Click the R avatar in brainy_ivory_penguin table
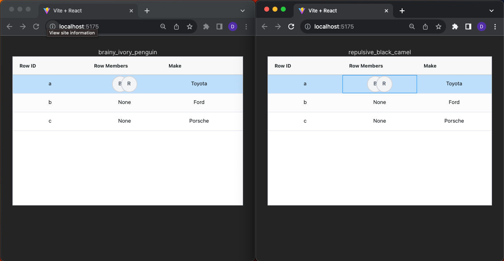504x261 pixels. 129,84
